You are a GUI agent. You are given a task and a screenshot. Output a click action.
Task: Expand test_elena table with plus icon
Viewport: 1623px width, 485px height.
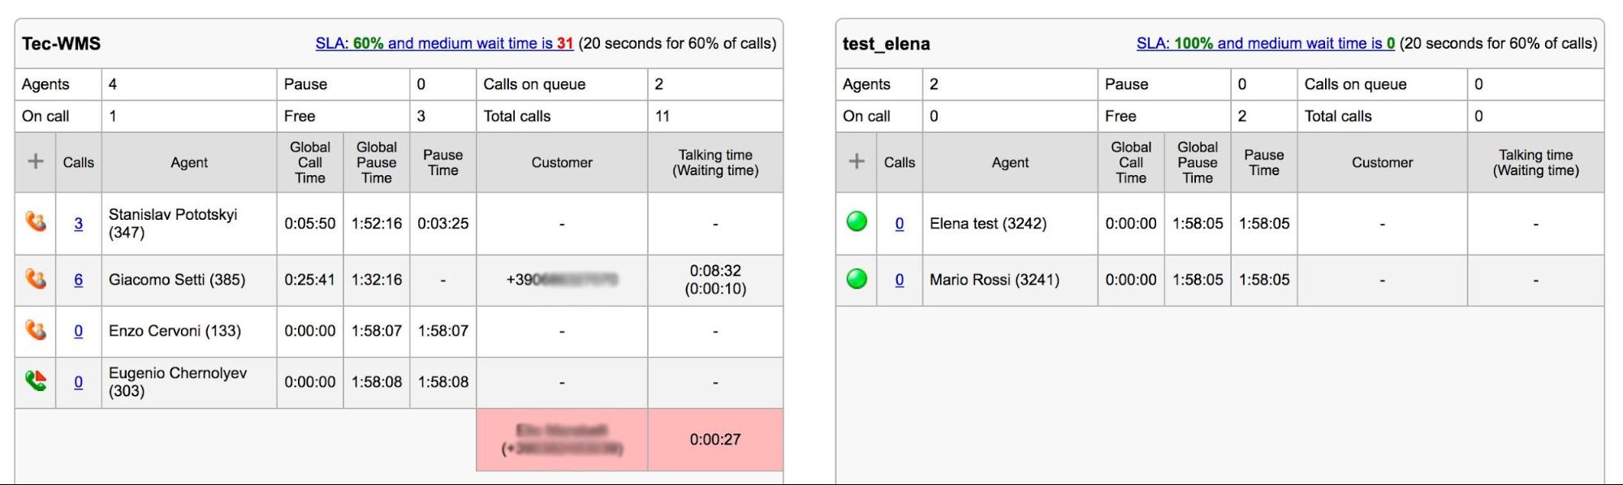tap(857, 161)
